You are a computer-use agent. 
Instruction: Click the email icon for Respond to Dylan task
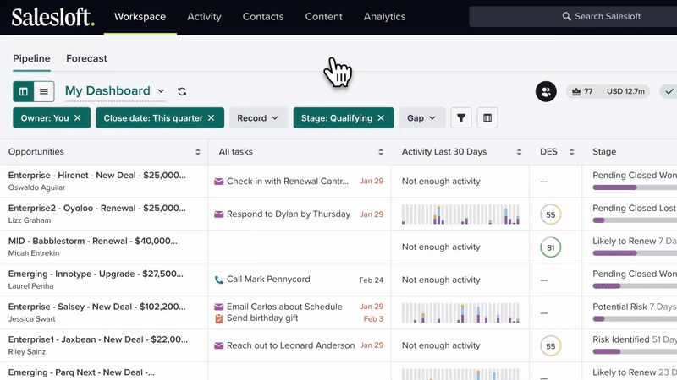[219, 214]
